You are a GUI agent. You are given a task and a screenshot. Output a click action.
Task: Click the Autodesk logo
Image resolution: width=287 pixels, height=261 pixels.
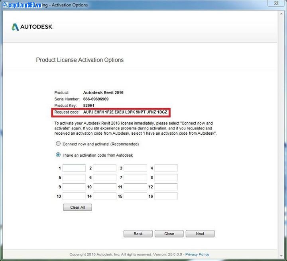32,27
